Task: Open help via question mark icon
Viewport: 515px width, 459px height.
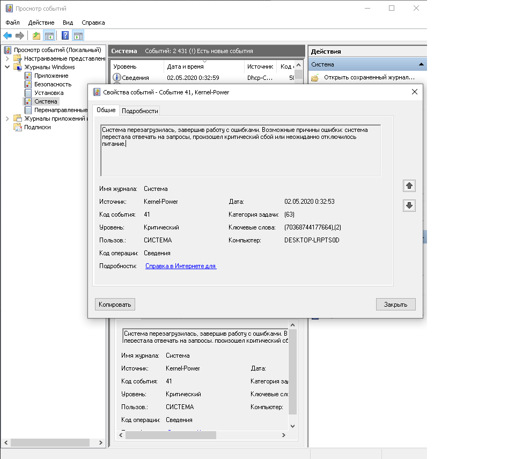Action: [65, 35]
